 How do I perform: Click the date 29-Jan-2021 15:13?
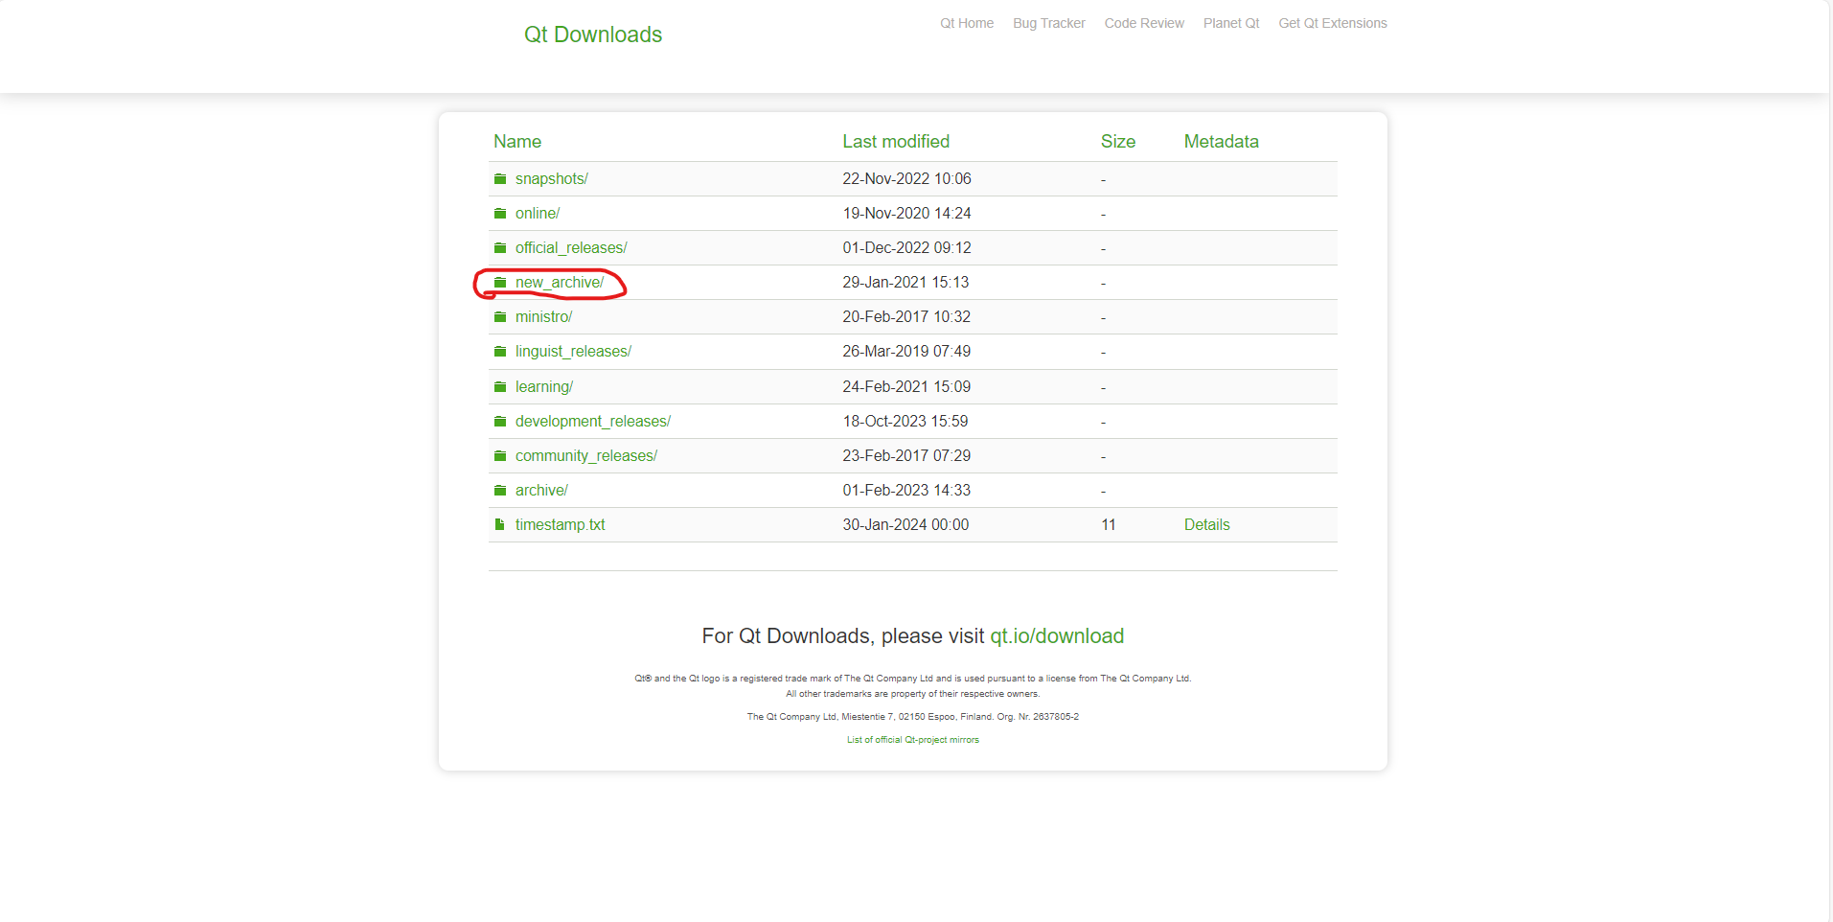[x=906, y=283]
